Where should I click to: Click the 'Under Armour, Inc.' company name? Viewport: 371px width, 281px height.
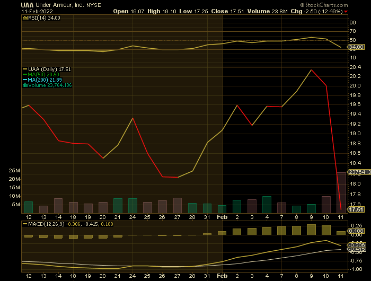click(60, 5)
